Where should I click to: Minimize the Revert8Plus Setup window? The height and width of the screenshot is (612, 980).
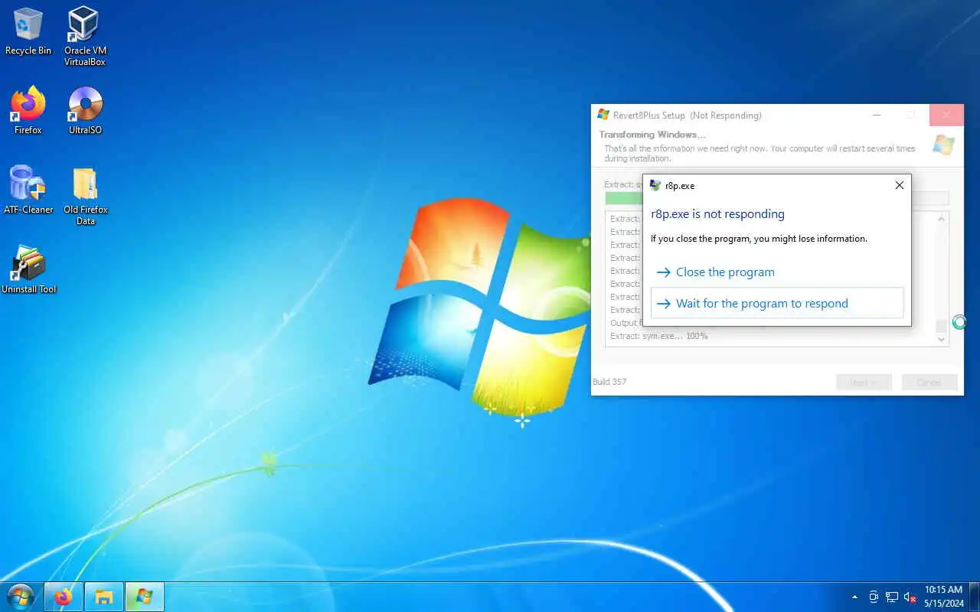[877, 115]
